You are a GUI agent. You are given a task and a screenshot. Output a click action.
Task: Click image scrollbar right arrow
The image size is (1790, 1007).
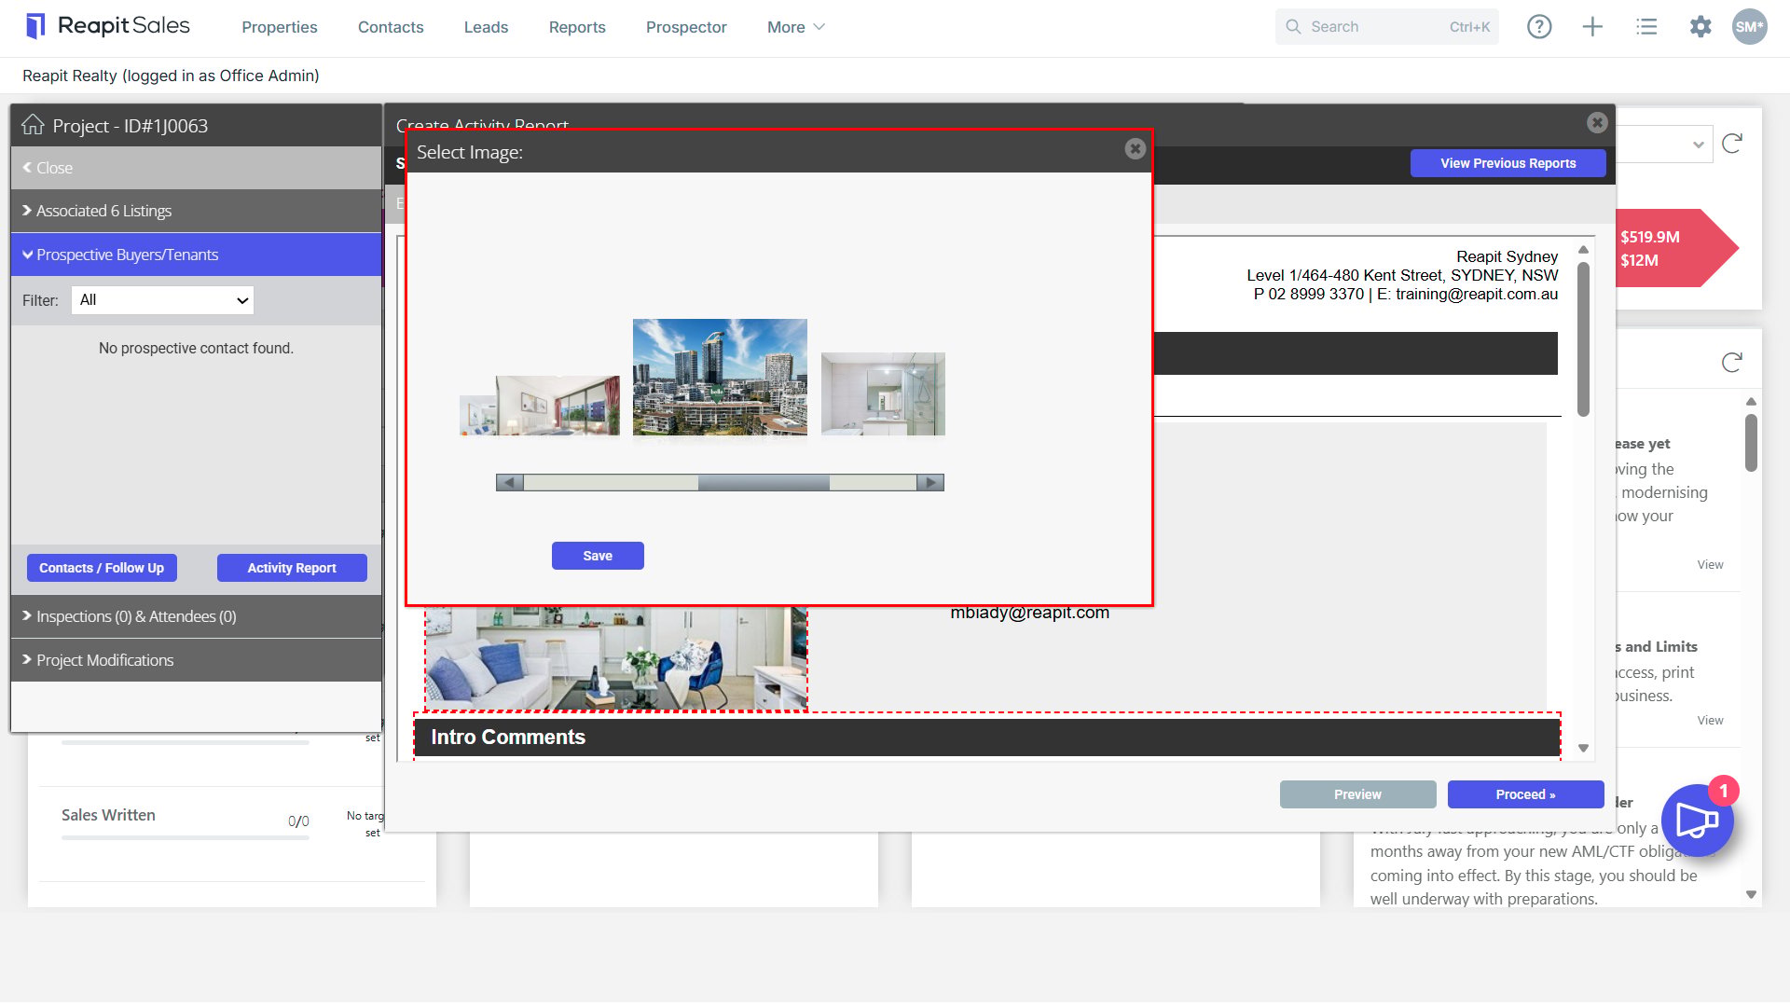[930, 482]
